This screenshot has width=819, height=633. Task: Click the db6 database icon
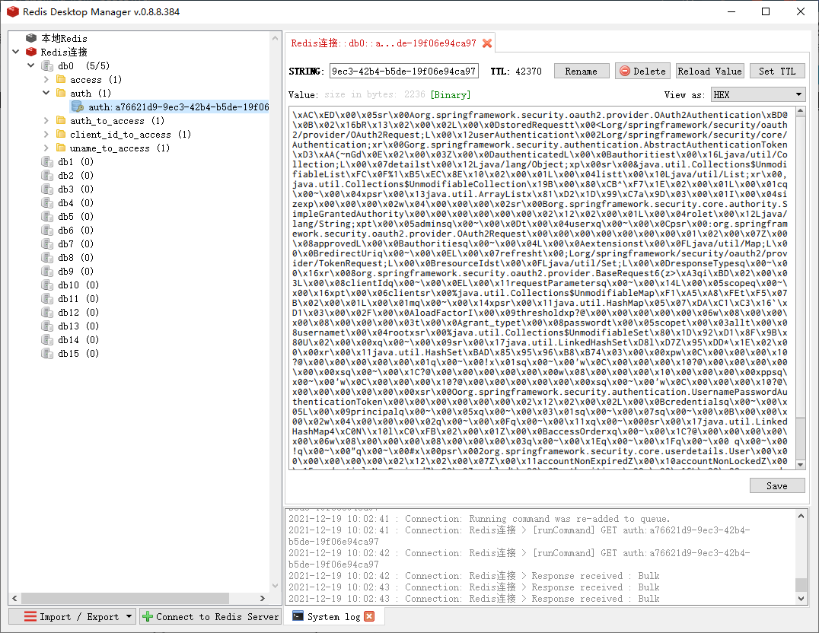tap(47, 231)
